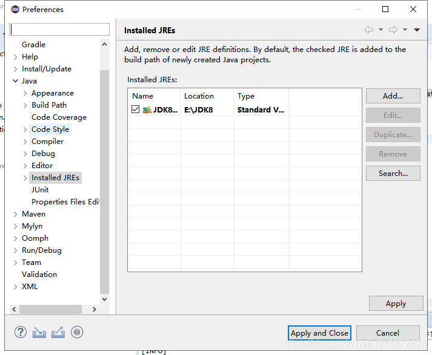The width and height of the screenshot is (432, 355).
Task: Expand the Run/Debug tree node
Action: [15, 250]
